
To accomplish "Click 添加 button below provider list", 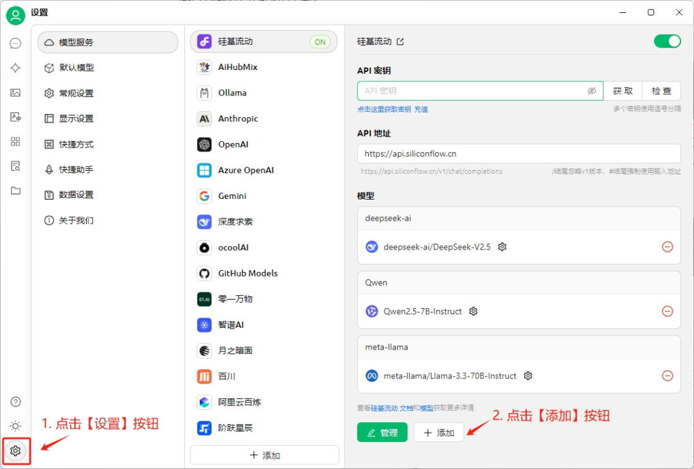I will (265, 455).
